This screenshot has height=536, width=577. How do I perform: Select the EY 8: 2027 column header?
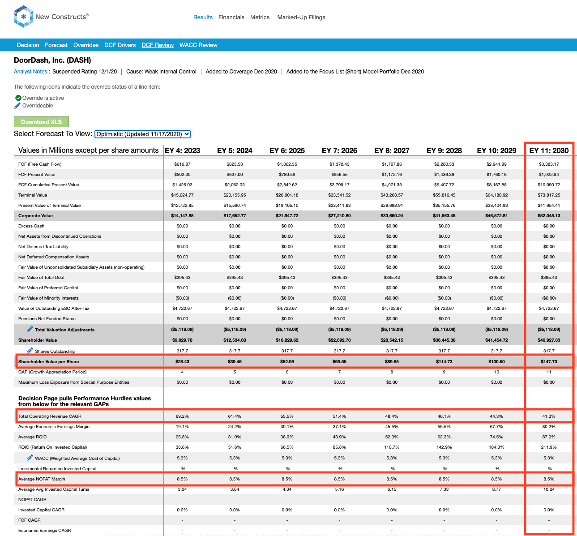click(x=392, y=150)
